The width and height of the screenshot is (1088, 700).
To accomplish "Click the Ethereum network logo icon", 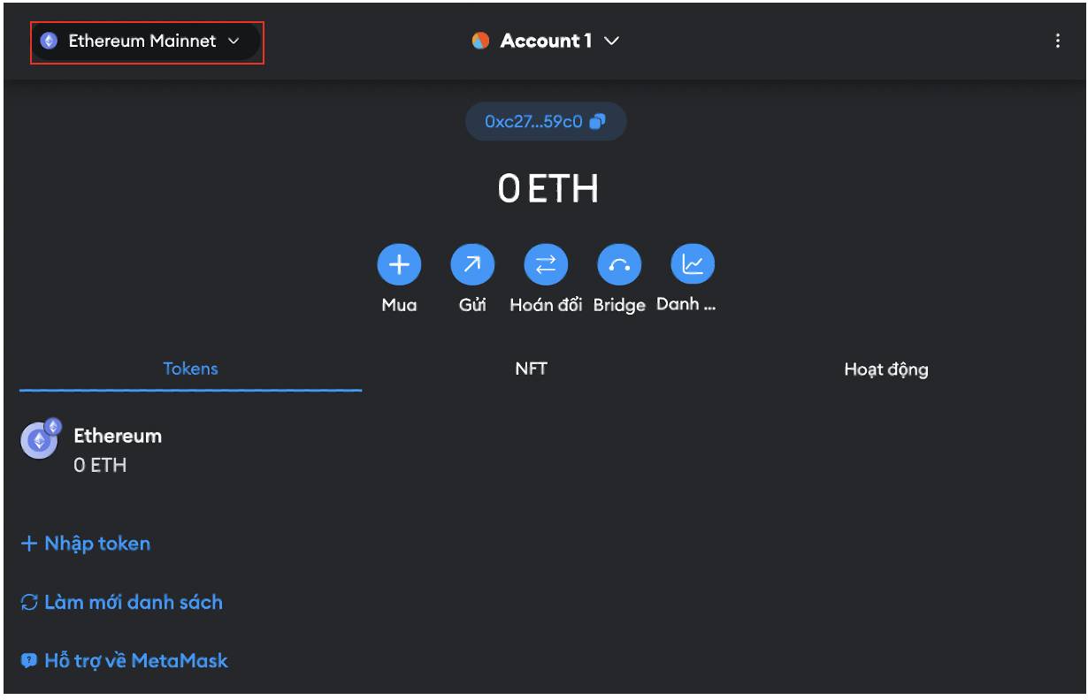I will coord(50,41).
